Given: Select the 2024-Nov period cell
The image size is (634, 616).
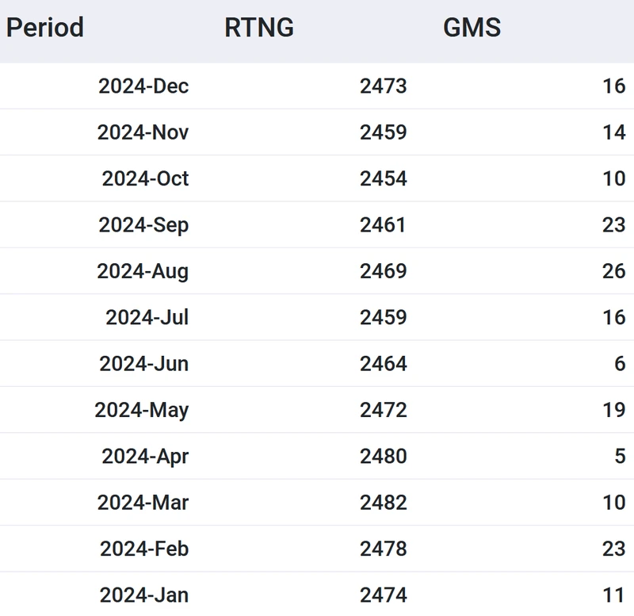Looking at the screenshot, I should tap(143, 132).
